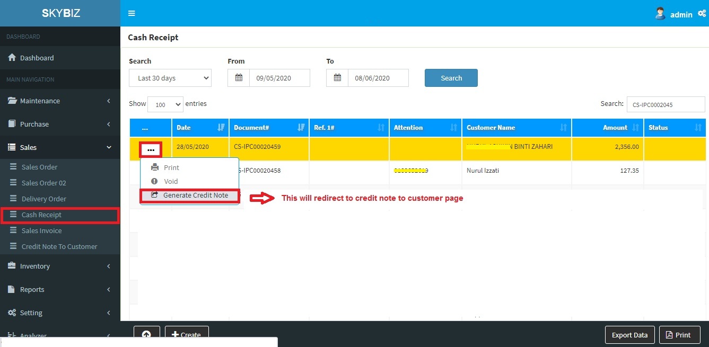Open Credit Note To Customer in sidebar

(x=59, y=246)
